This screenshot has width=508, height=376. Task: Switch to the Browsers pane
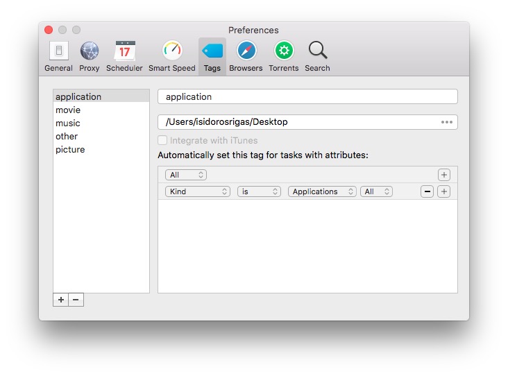coord(246,55)
